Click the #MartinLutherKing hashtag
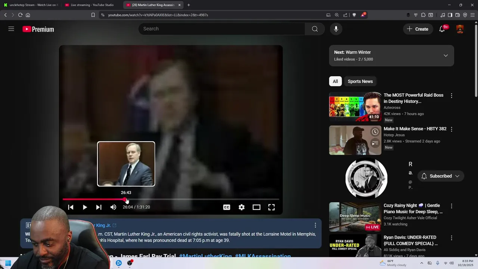Screen dimensions: 478x269 tap(205, 256)
